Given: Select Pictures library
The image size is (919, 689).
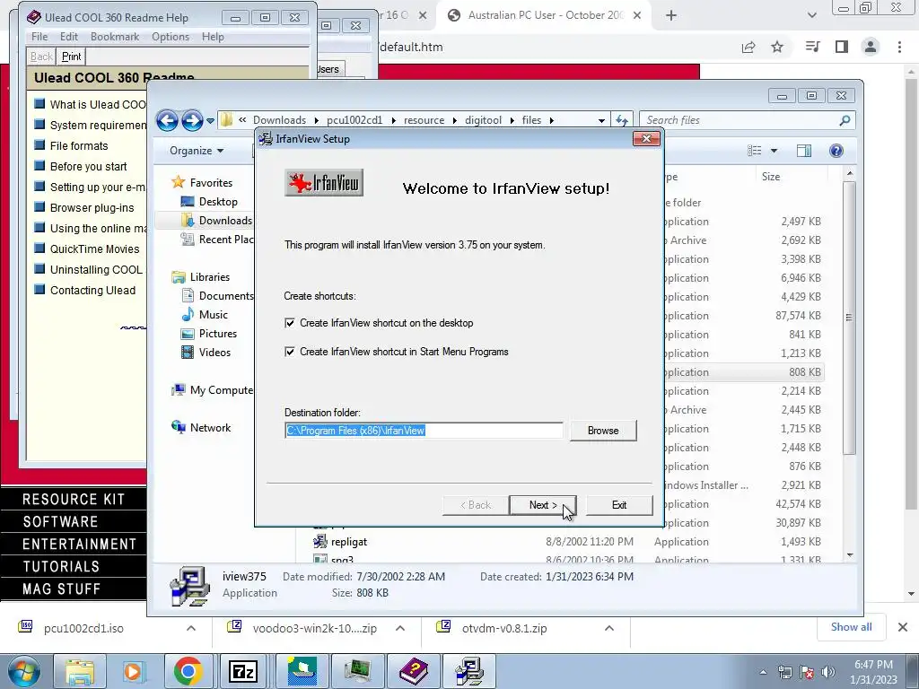Looking at the screenshot, I should pos(217,334).
